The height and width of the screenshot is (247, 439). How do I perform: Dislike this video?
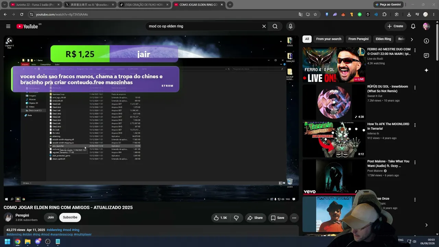[x=236, y=218]
